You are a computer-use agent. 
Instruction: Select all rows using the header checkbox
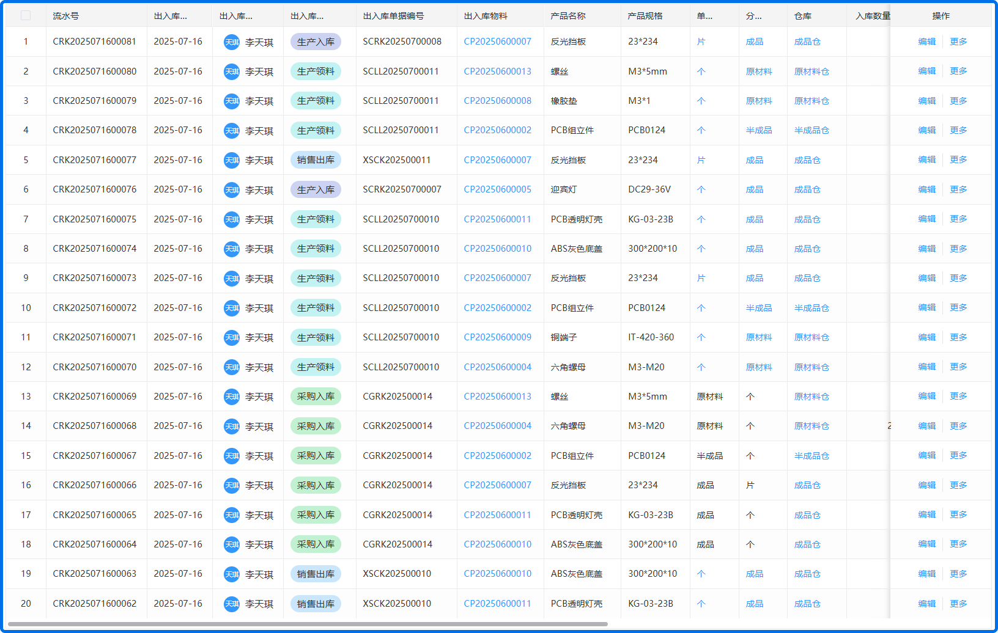tap(26, 15)
